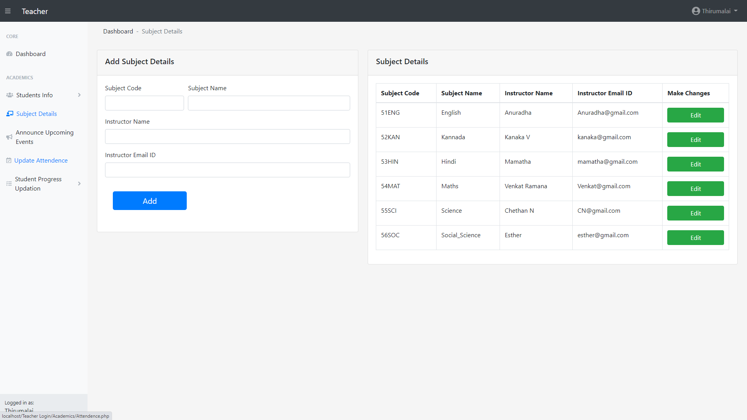
Task: Click the user avatar icon in header
Action: point(696,11)
